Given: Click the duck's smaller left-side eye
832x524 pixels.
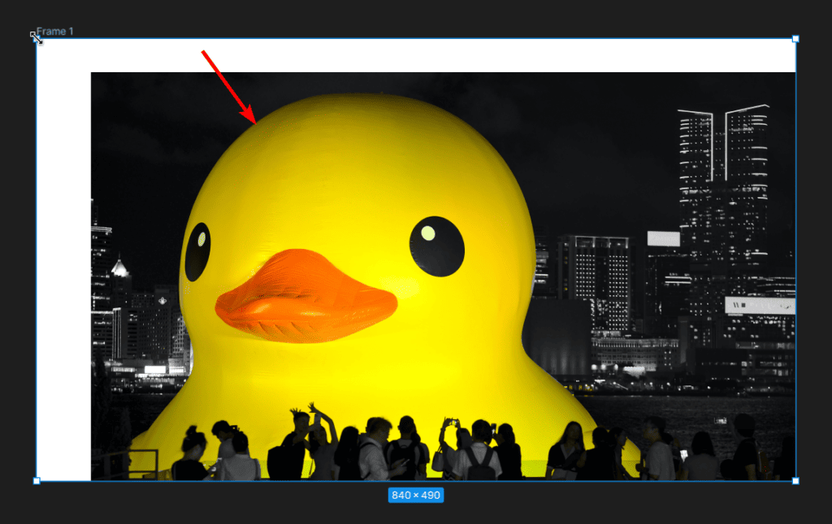Looking at the screenshot, I should tap(197, 251).
